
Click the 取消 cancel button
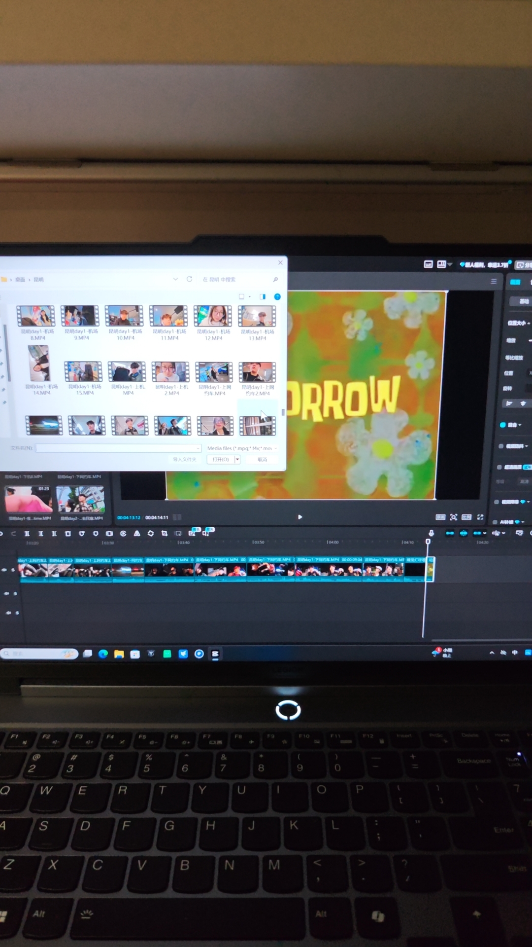pyautogui.click(x=262, y=459)
